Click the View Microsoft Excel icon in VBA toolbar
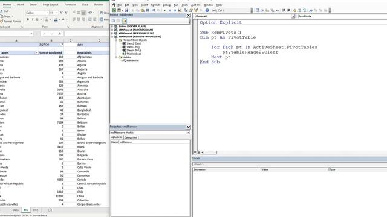This screenshot has width=387, height=217. (x=114, y=10)
